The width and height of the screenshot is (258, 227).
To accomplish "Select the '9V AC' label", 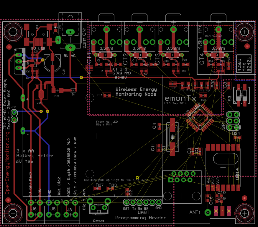I will click(69, 56).
